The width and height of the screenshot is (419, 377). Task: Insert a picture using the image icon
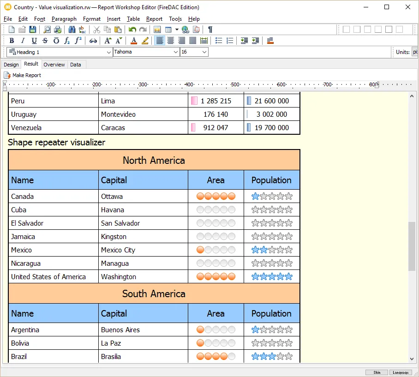coord(157,30)
